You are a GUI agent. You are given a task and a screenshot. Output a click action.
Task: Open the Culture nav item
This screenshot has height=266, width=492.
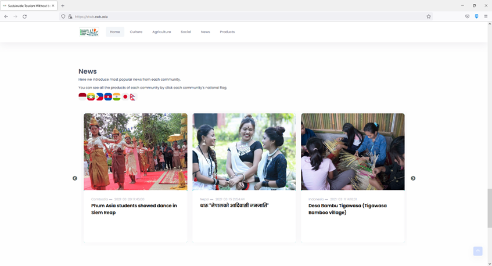pos(136,32)
